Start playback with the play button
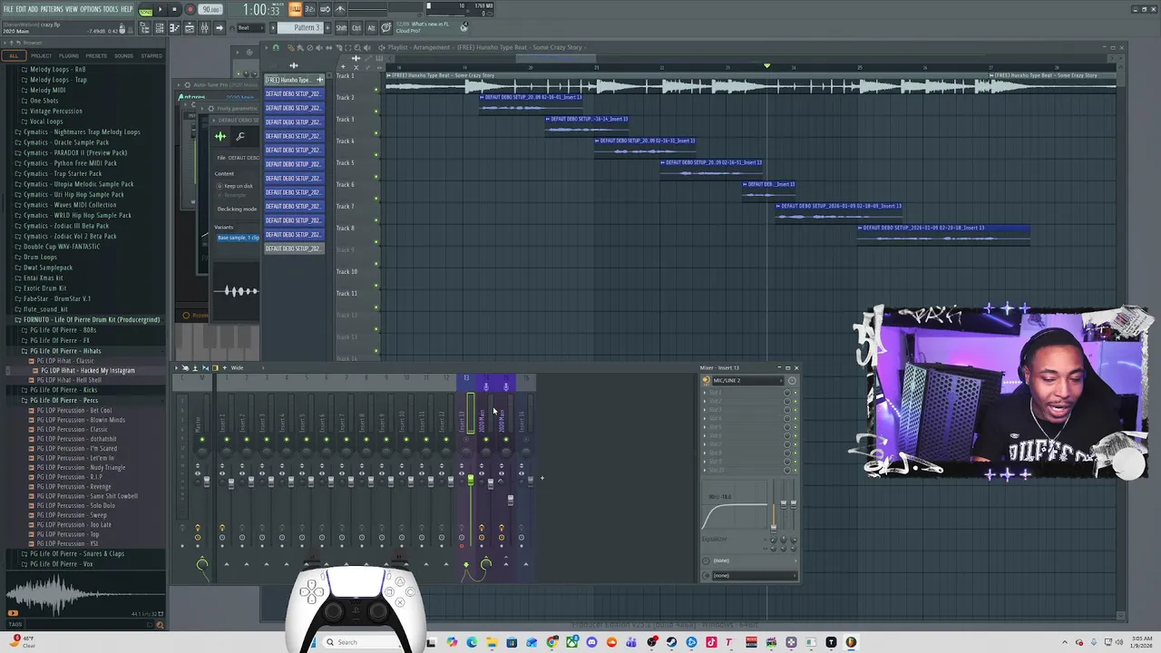Image resolution: width=1161 pixels, height=653 pixels. pyautogui.click(x=160, y=9)
